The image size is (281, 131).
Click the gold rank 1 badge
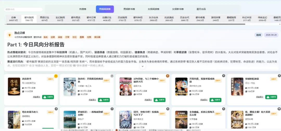pyautogui.click(x=56, y=76)
